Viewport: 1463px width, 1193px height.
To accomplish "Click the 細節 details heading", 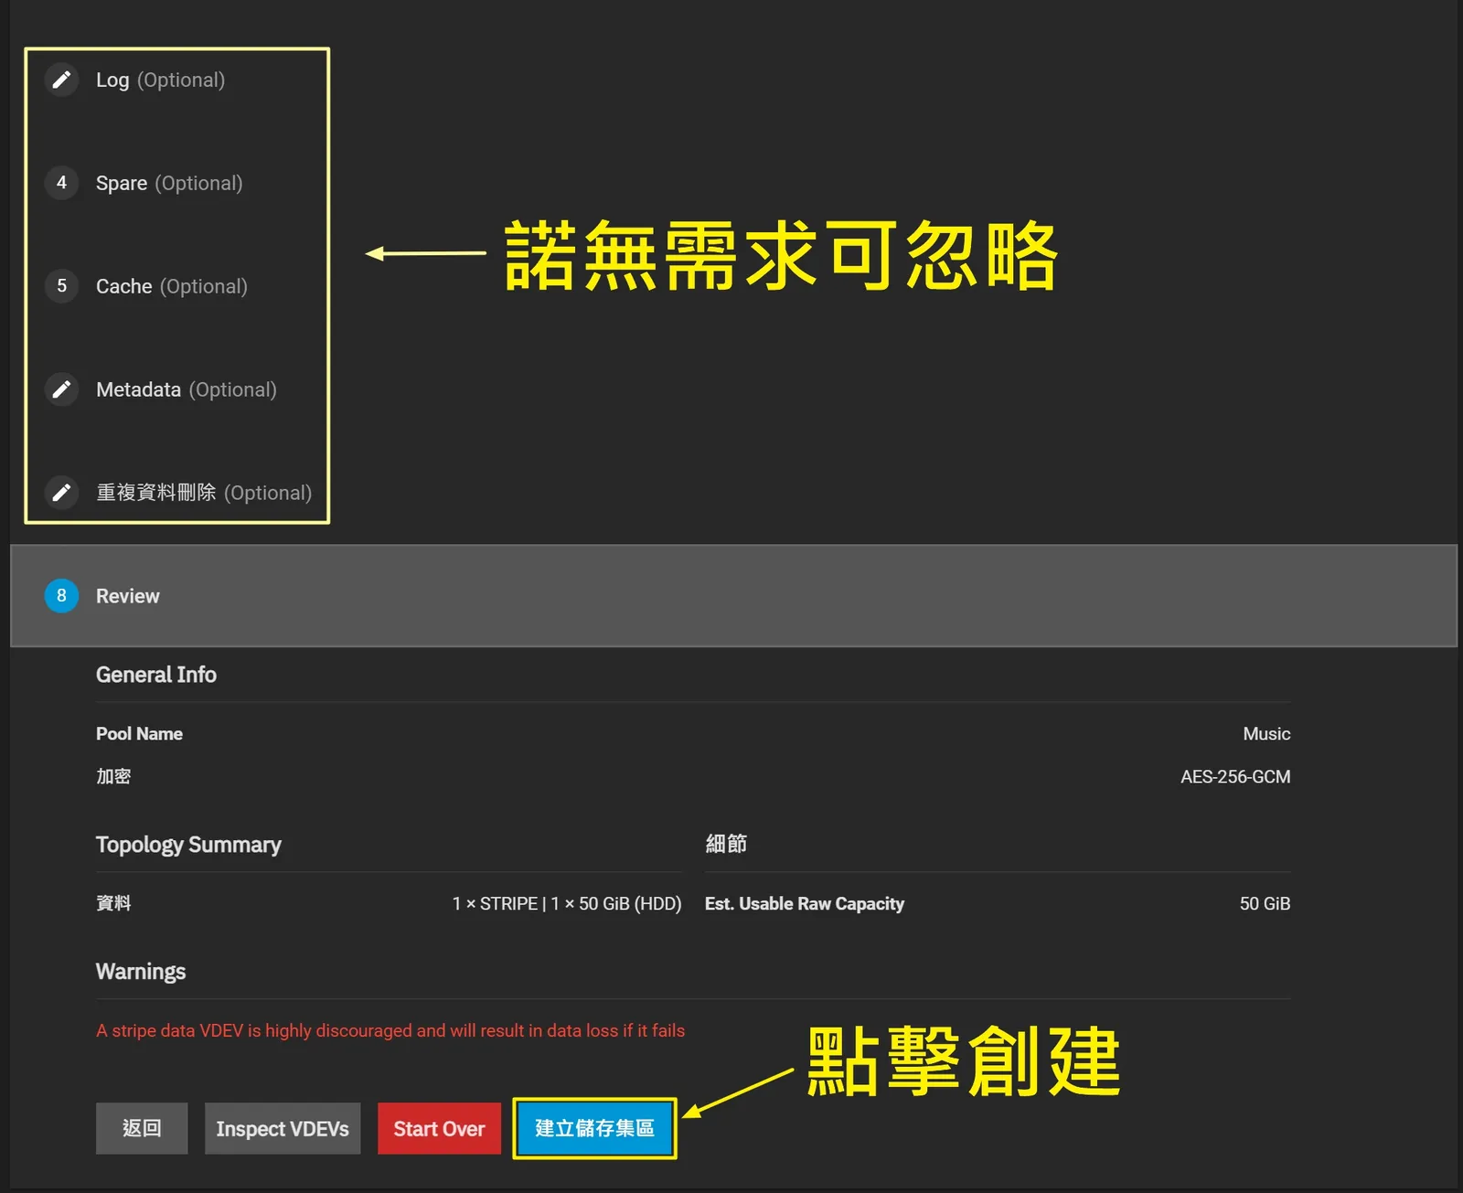I will tap(726, 844).
